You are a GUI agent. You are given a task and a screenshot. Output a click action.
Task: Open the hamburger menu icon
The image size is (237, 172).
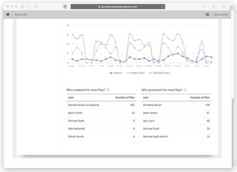[207, 15]
